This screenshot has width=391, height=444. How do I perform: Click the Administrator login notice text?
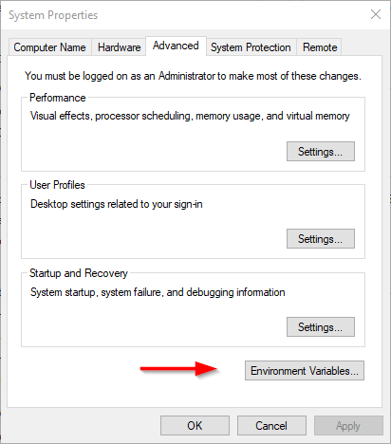[x=193, y=76]
